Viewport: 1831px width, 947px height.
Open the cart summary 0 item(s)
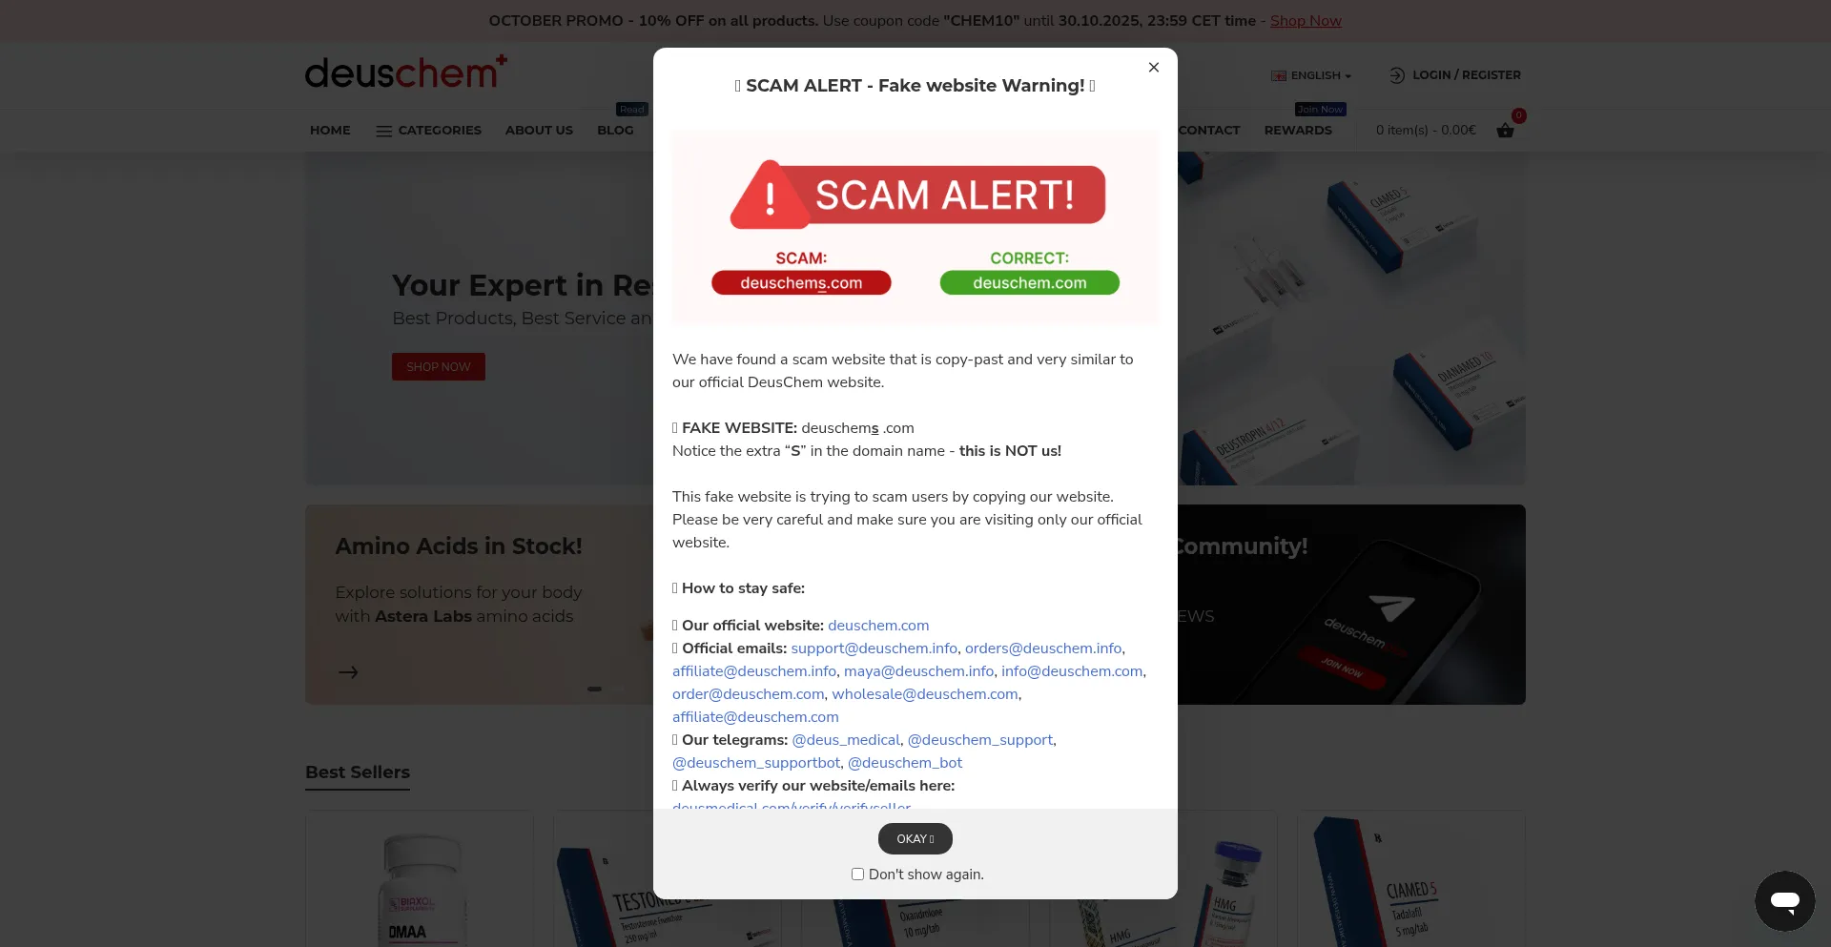point(1426,131)
